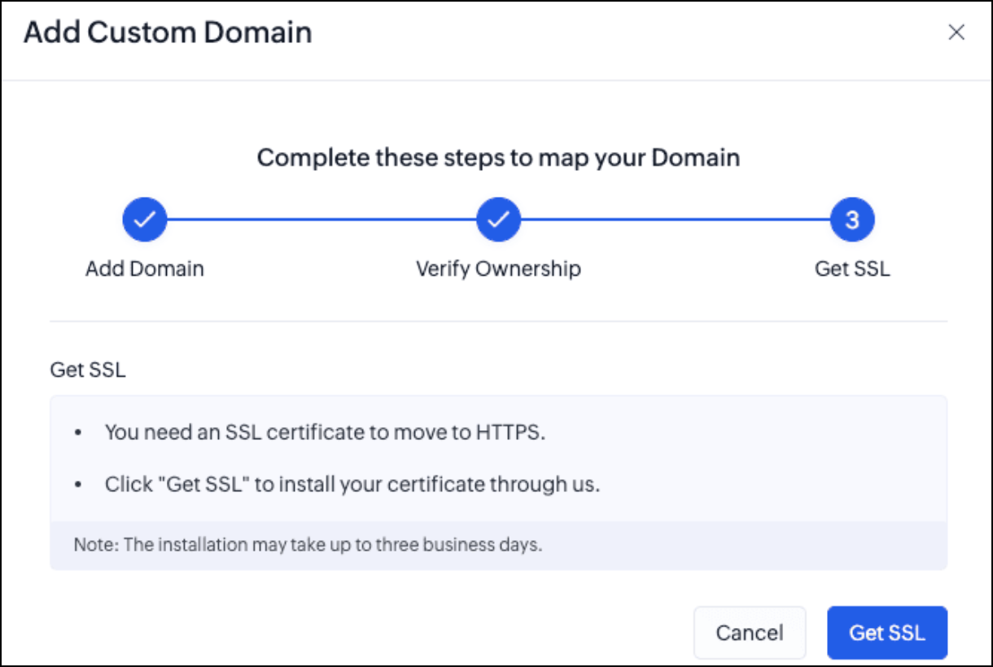Viewport: 993px width, 667px height.
Task: Click progress line between Add Domain and Verify Ownership
Action: pos(322,220)
